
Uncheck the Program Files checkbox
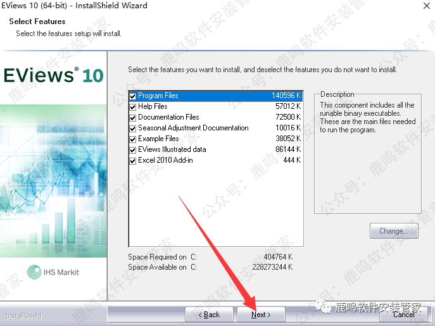click(x=132, y=96)
